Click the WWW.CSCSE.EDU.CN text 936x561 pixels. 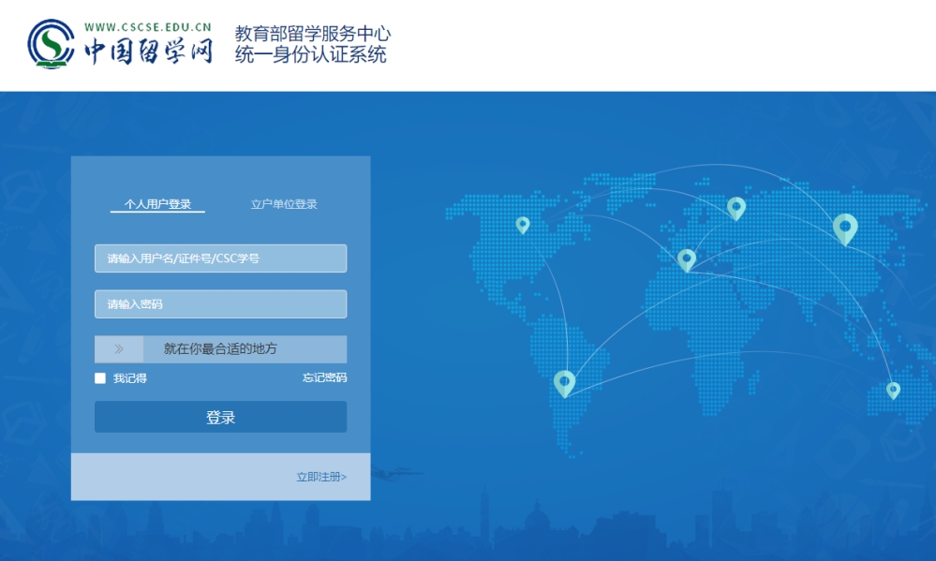pyautogui.click(x=148, y=27)
